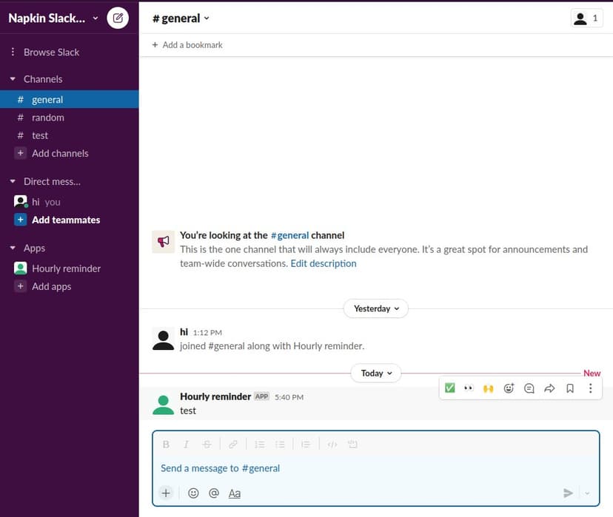This screenshot has width=613, height=517.
Task: Collapse the Channels section
Action: [13, 79]
